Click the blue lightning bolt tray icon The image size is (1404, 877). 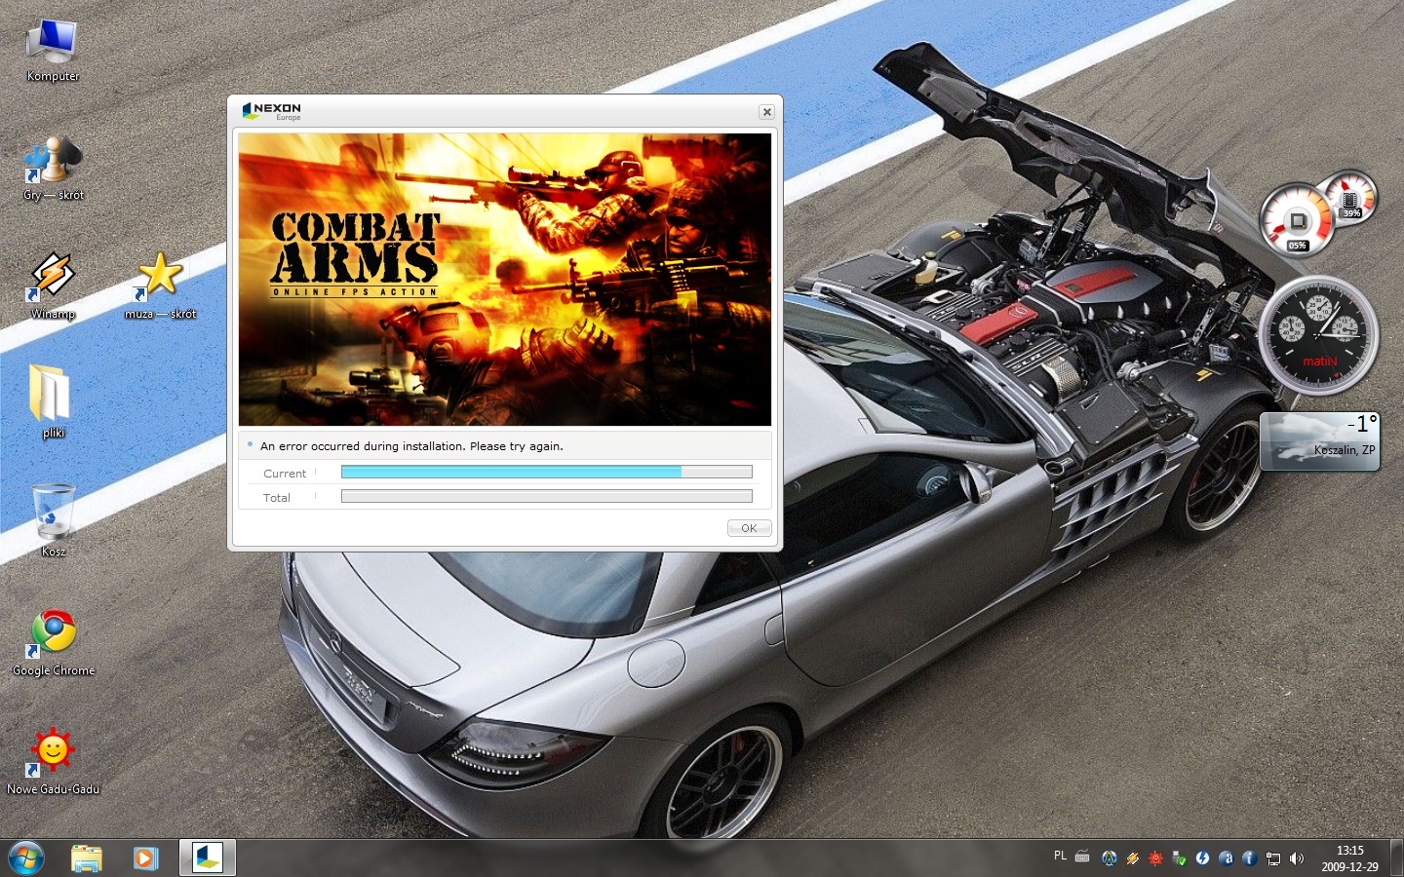[1202, 858]
